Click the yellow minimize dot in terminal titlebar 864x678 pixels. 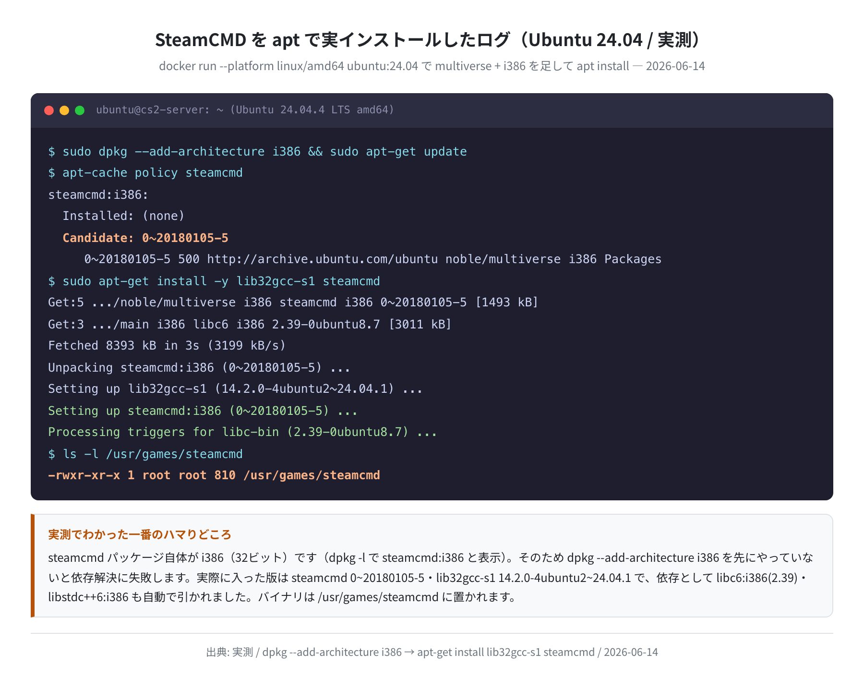tap(64, 110)
